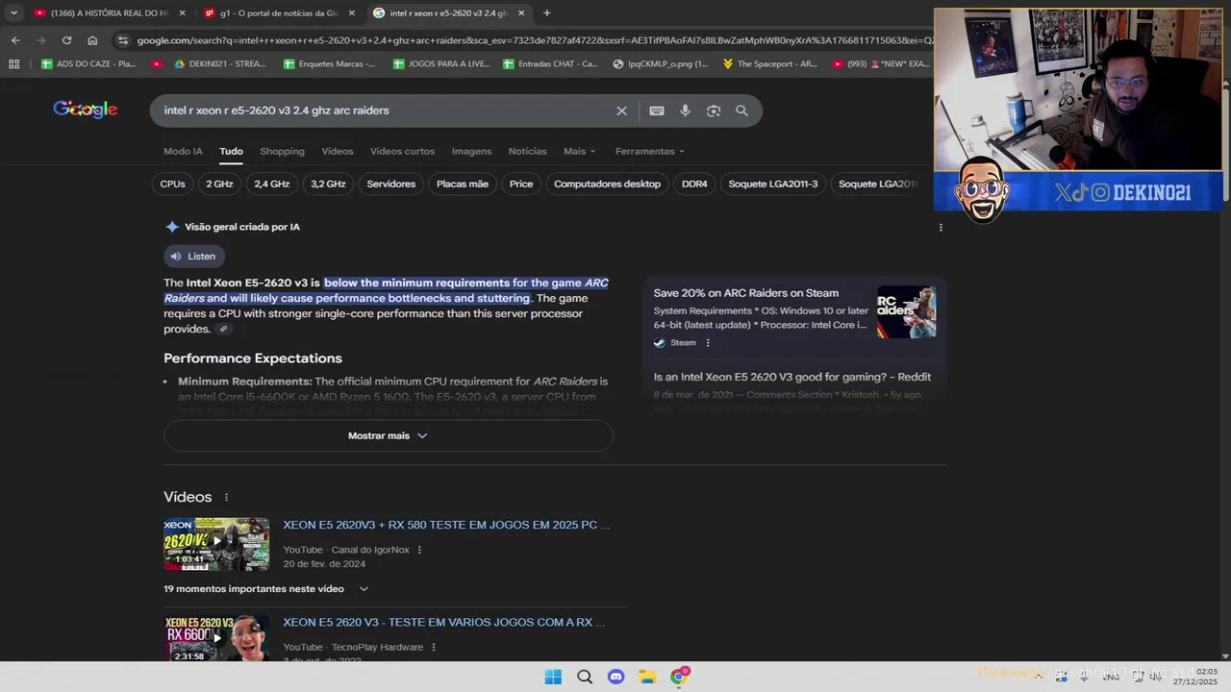View site information icon in address bar
Viewport: 1231px width, 692px height.
pos(122,40)
